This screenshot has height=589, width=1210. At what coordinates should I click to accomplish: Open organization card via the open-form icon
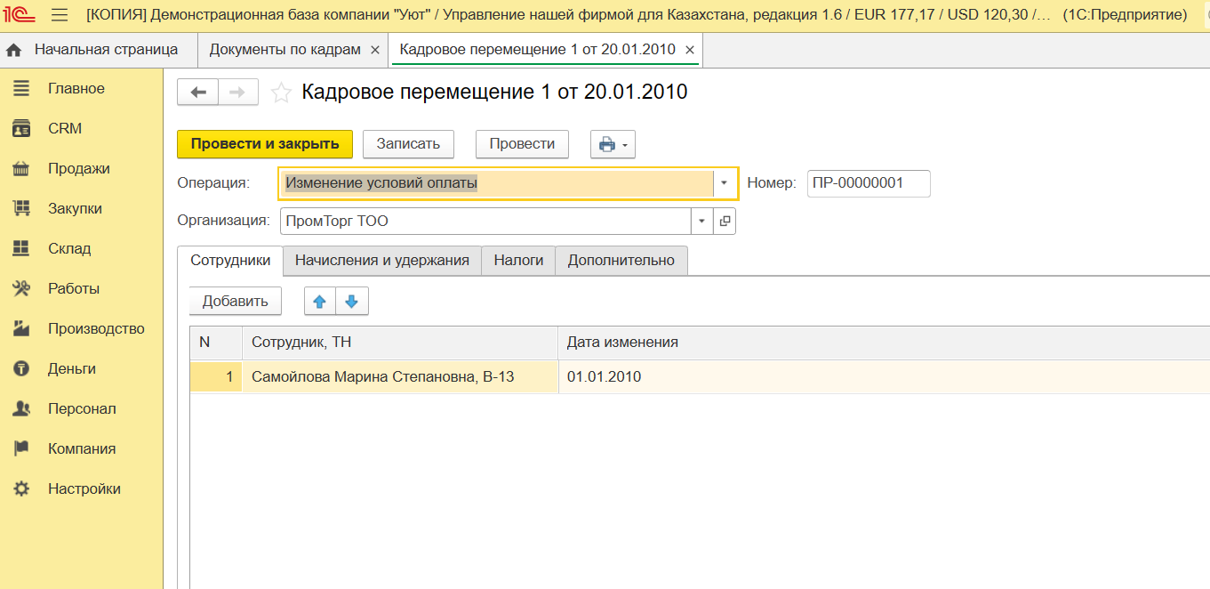[725, 222]
